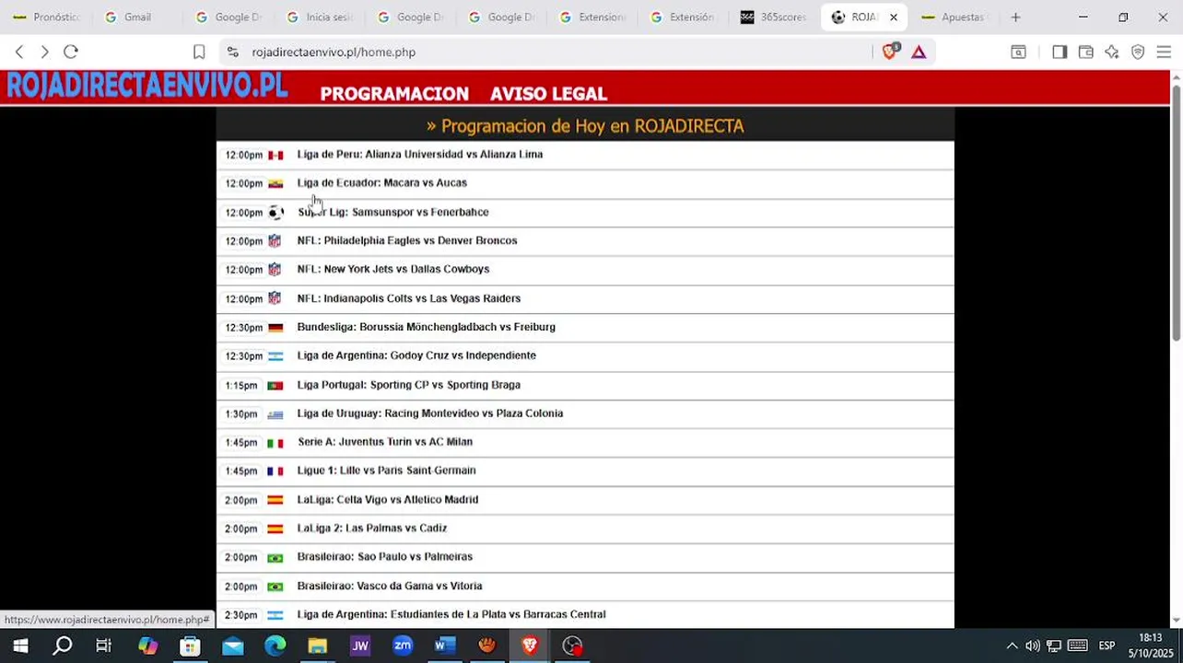Open New York Jets vs Dallas Cowboys game
This screenshot has height=663, width=1183.
click(x=393, y=269)
